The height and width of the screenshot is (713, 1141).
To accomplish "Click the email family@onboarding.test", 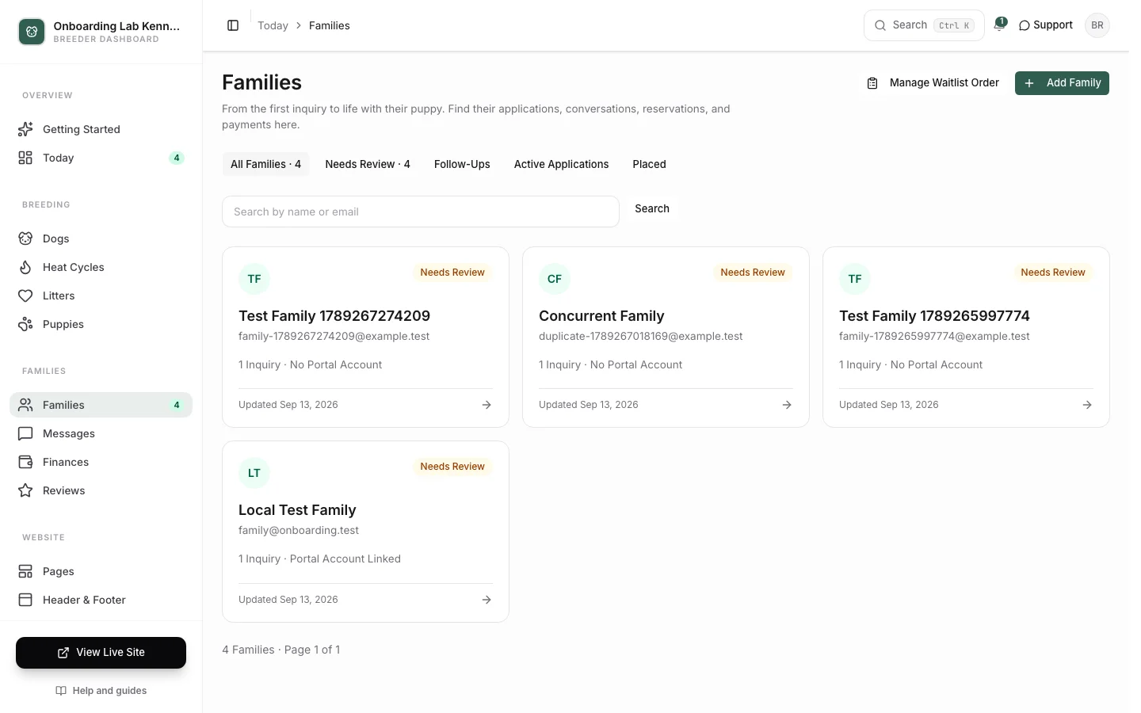I will (299, 531).
